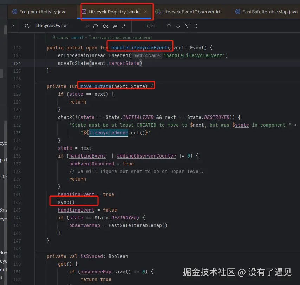Screen dimensions: 300x285
Task: Click the methodName inlay hint
Action: click(x=147, y=55)
